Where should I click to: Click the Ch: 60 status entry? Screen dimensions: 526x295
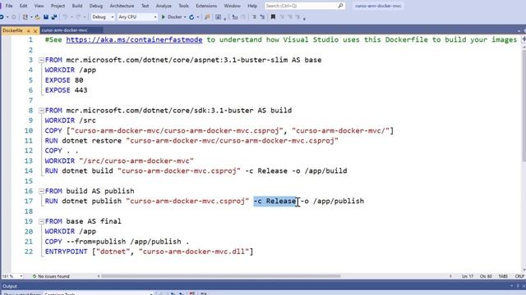(486, 276)
